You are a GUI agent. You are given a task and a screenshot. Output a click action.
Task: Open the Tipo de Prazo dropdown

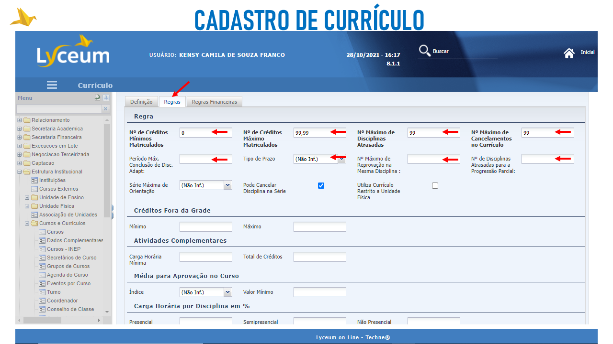[x=341, y=159]
